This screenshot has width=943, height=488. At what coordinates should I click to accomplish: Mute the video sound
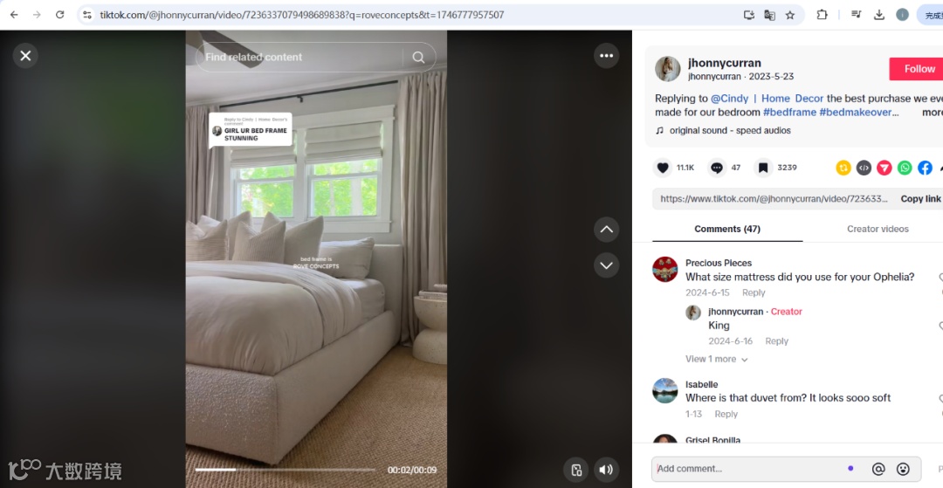tap(606, 470)
